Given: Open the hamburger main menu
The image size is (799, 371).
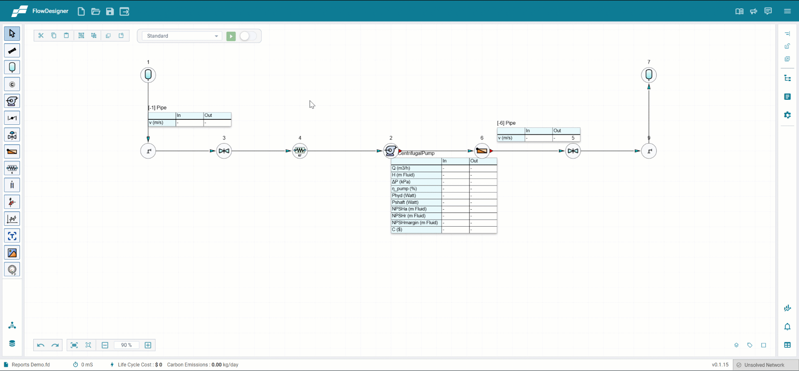Looking at the screenshot, I should pos(787,11).
